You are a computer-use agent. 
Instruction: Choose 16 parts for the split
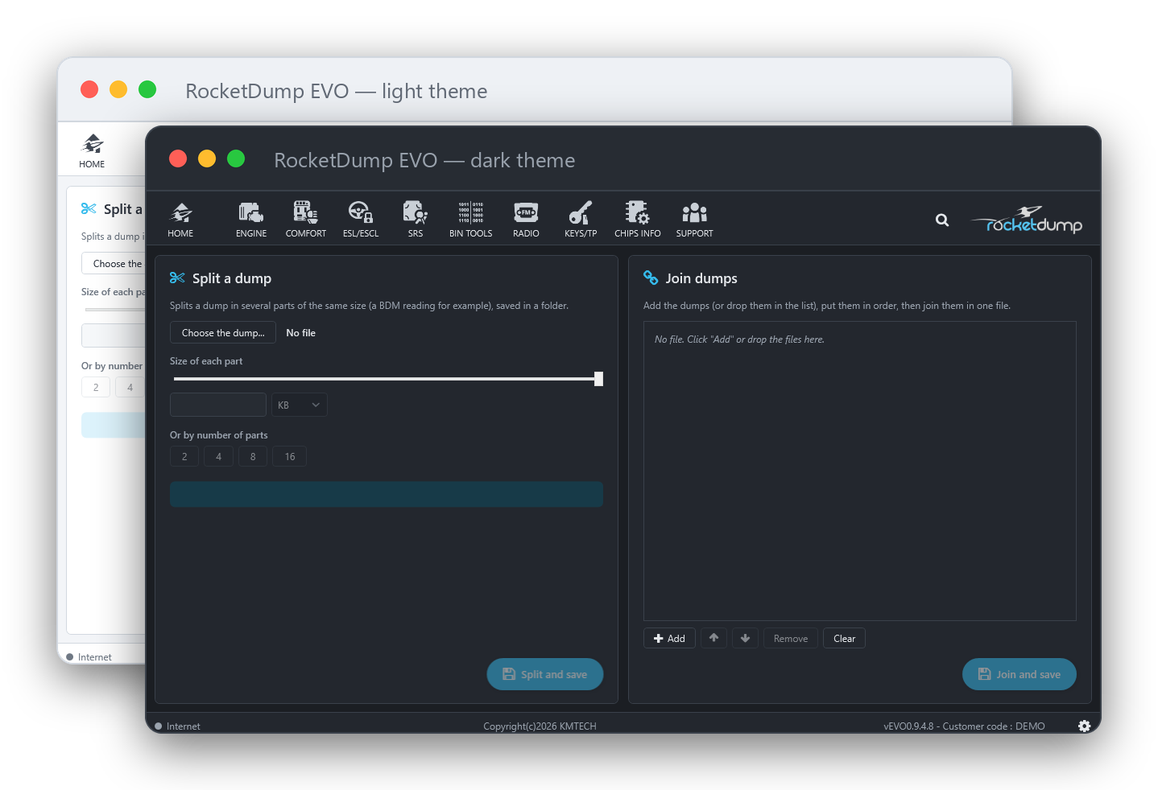click(290, 457)
